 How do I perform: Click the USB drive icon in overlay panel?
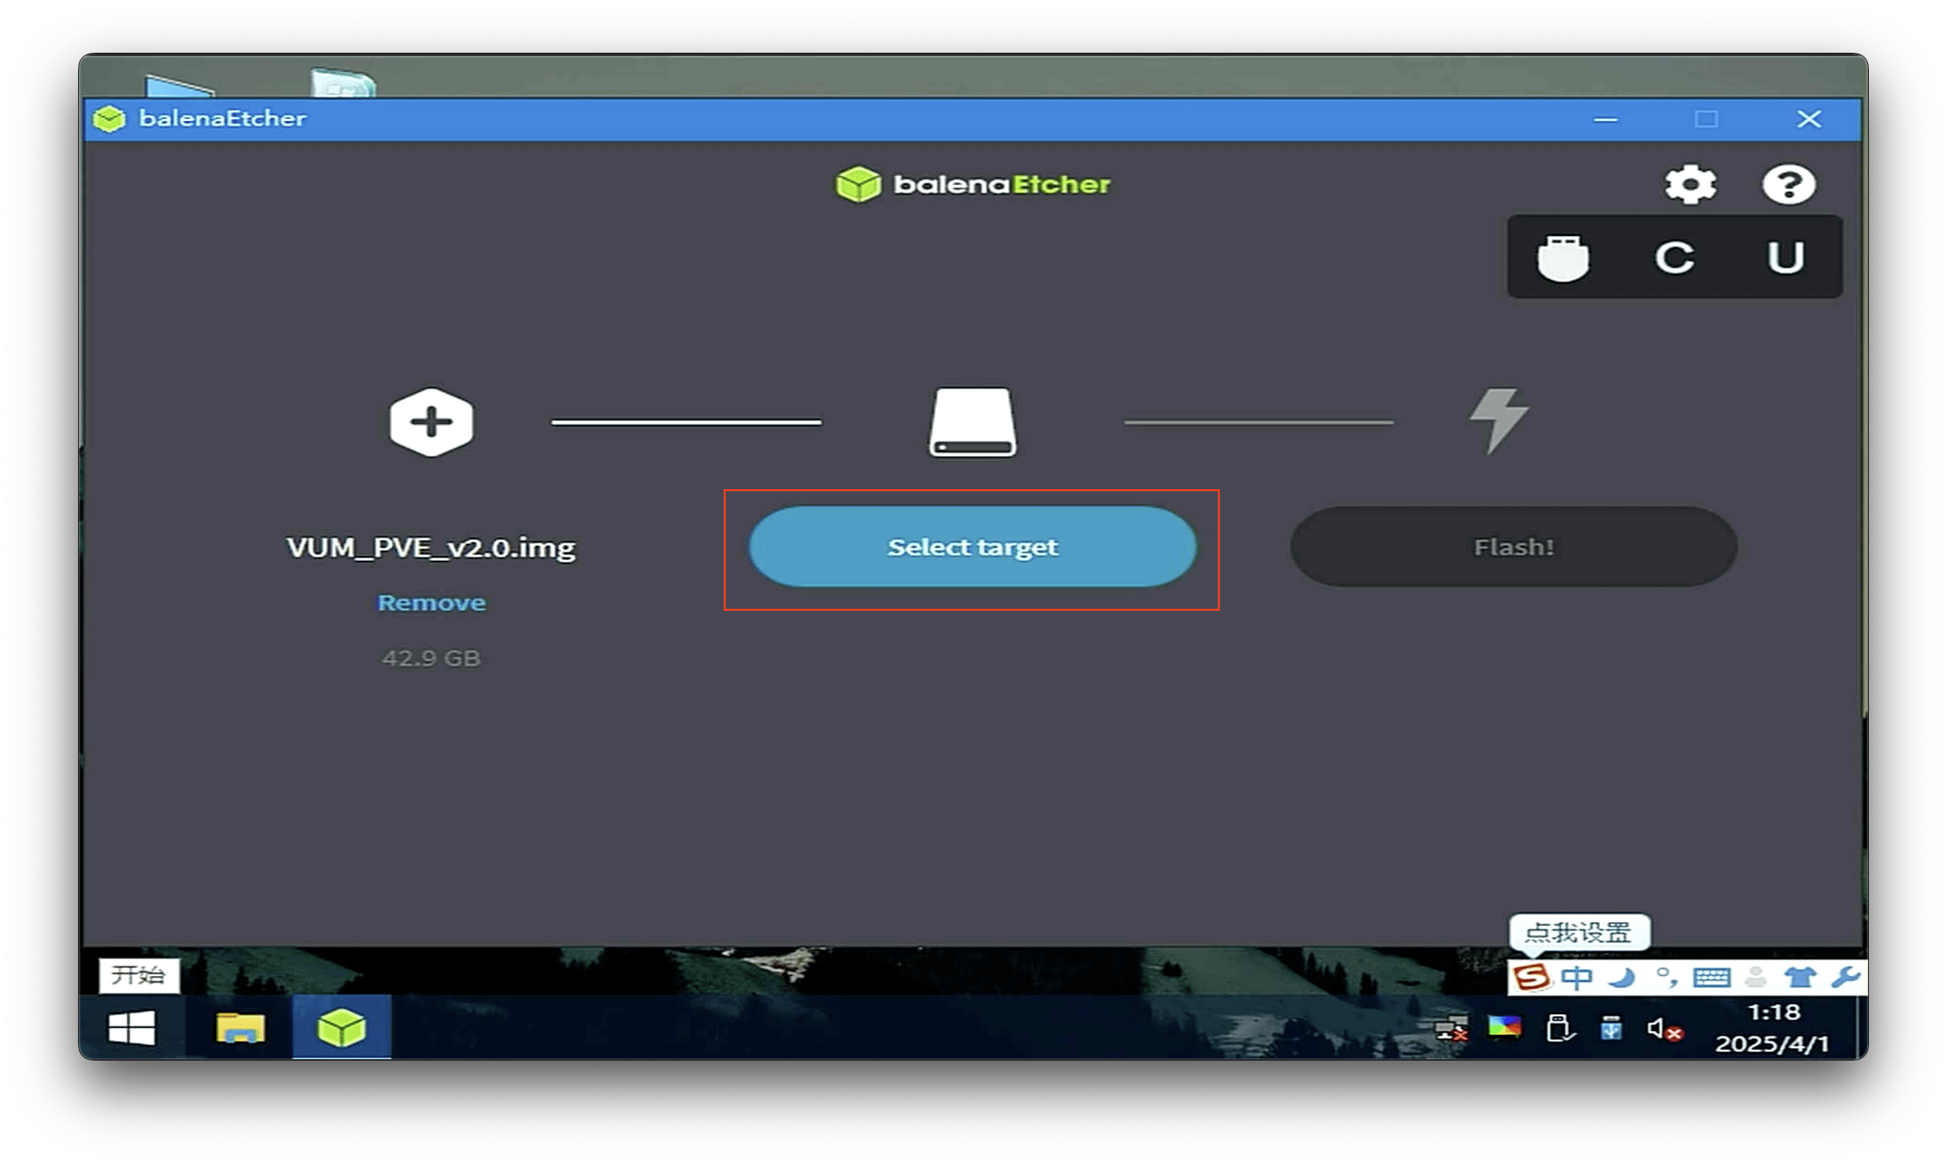point(1563,258)
